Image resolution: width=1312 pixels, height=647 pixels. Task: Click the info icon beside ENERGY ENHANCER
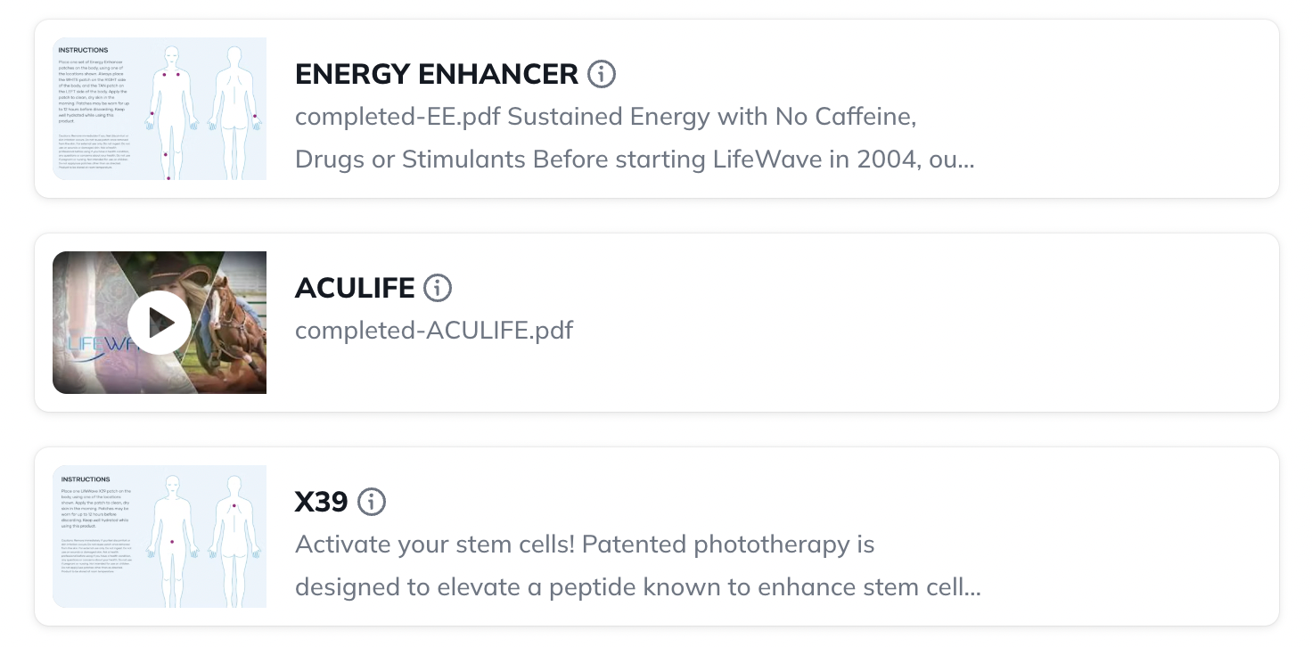602,74
